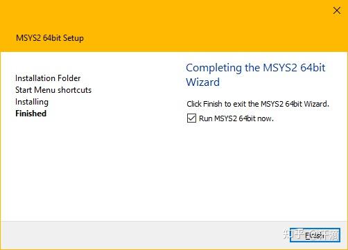
Task: Select the bold Finished step
Action: point(31,114)
